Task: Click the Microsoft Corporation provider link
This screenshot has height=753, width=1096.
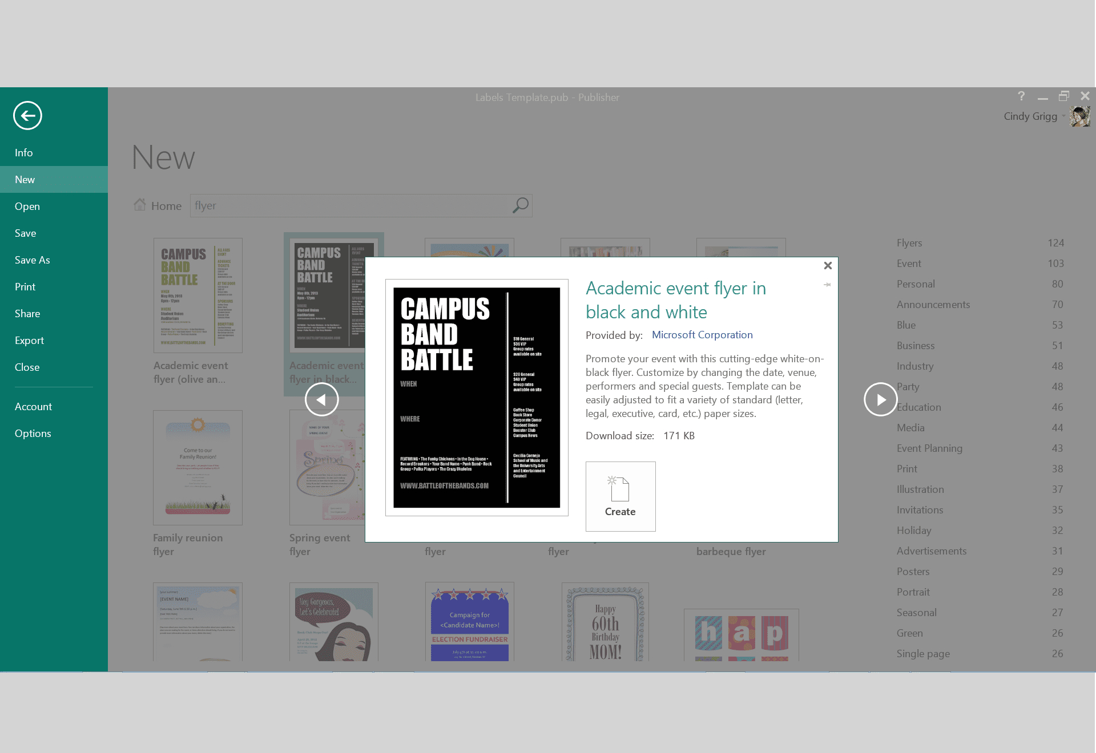Action: click(702, 334)
